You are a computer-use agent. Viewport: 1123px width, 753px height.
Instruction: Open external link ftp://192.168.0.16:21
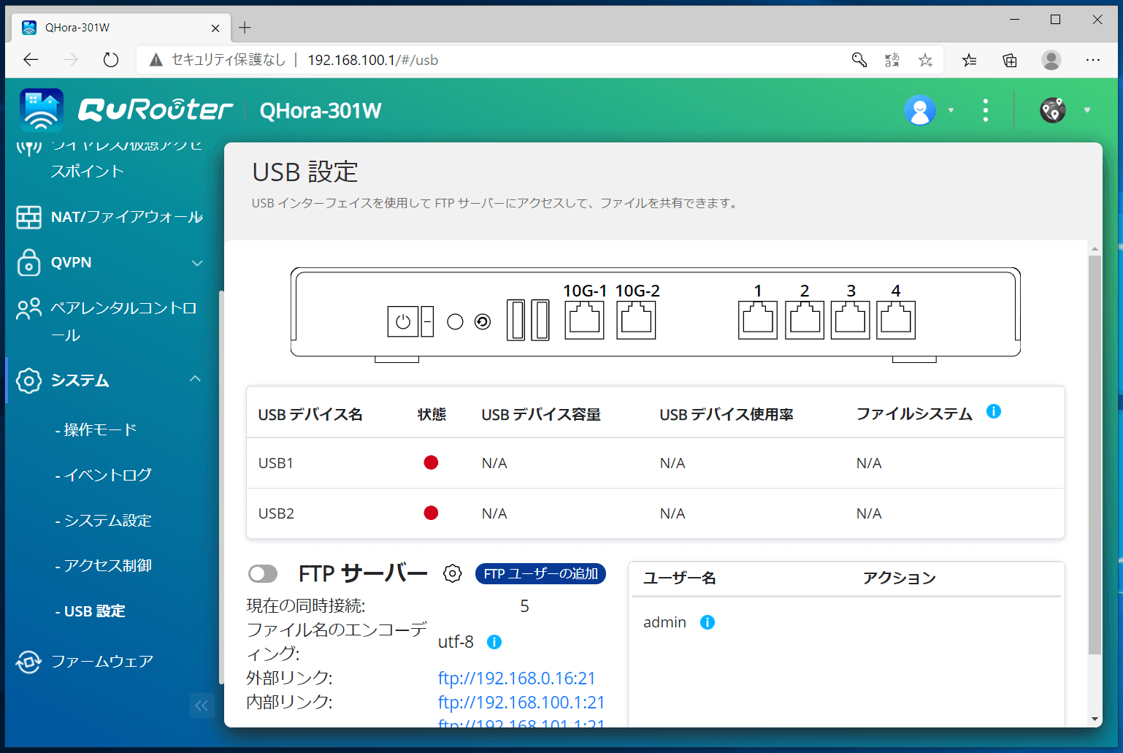click(517, 678)
